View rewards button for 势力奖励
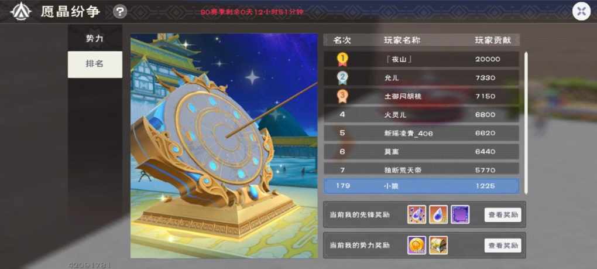Viewport: 597px width, 269px height. 503,246
